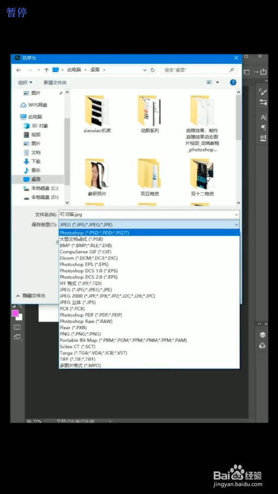Choose Targa (*.TGA;*.VDA;*.ICB;*.VST) format
This screenshot has width=278, height=494.
pos(149,353)
